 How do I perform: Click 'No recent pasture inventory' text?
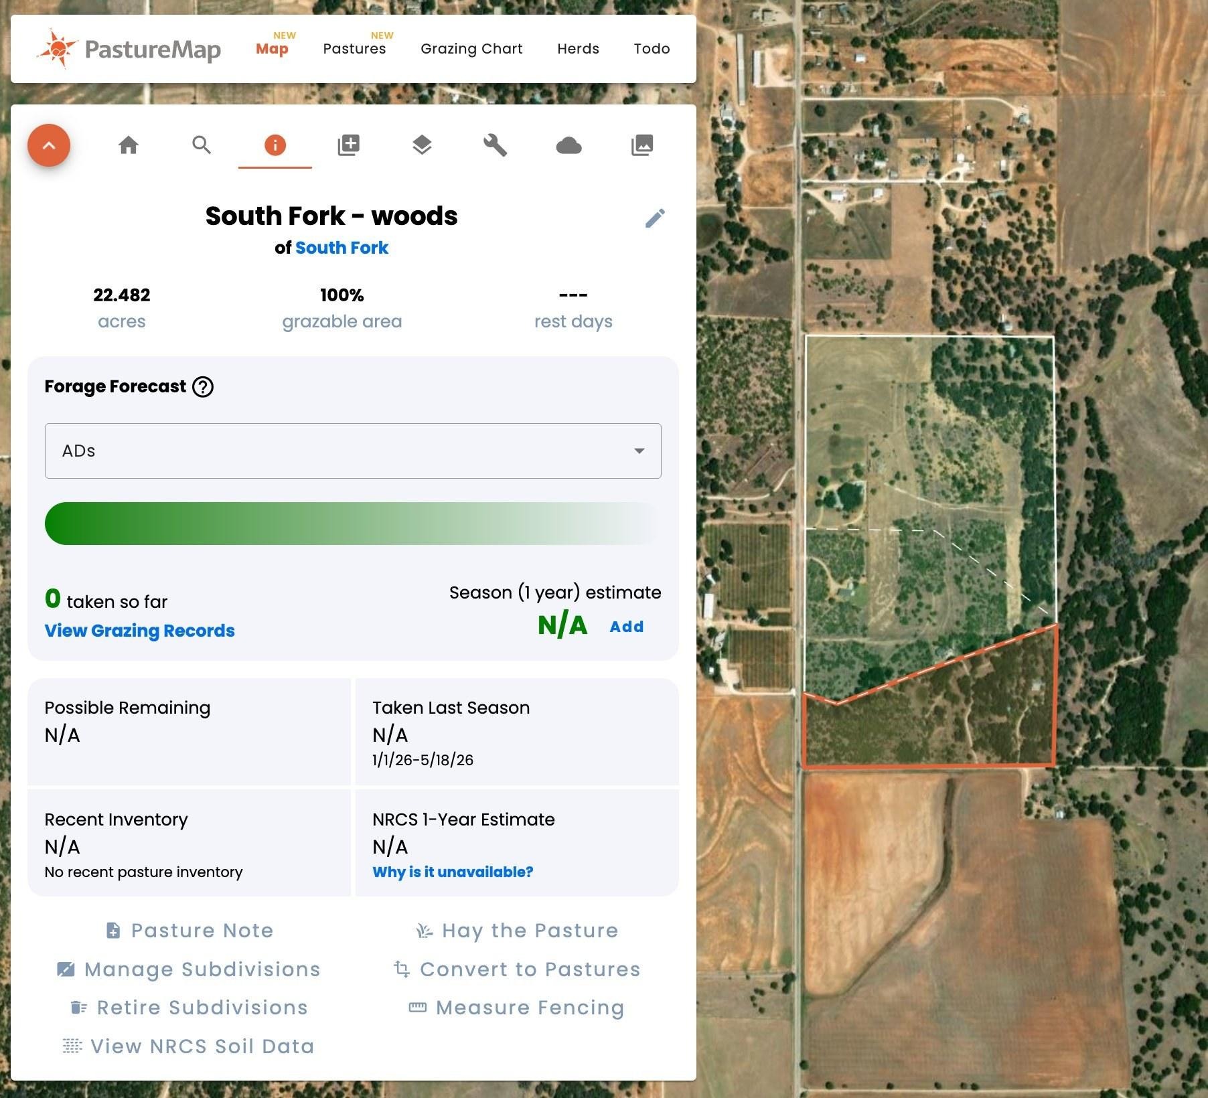pos(143,872)
